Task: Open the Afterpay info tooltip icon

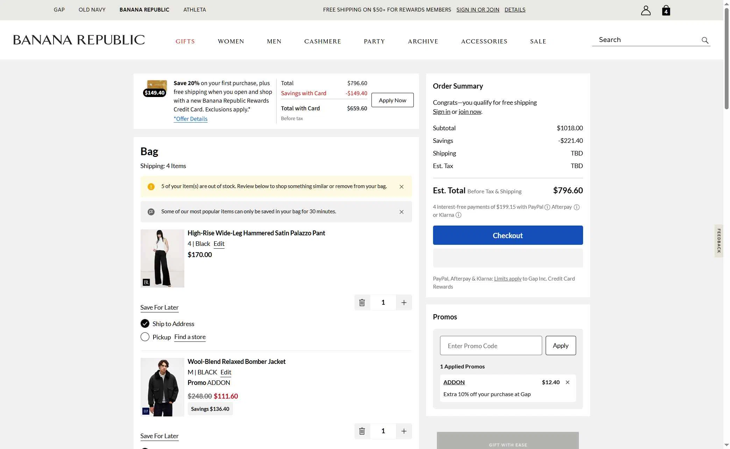Action: [x=576, y=207]
